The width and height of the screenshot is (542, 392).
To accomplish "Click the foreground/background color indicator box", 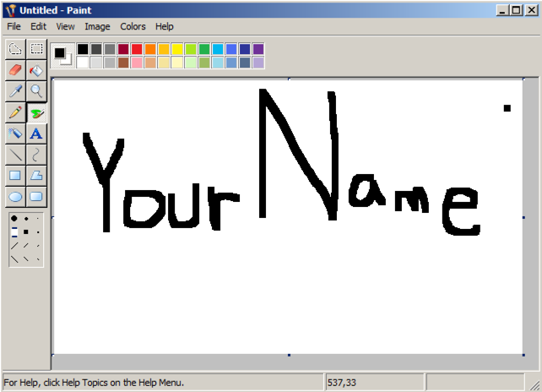I will coord(62,56).
